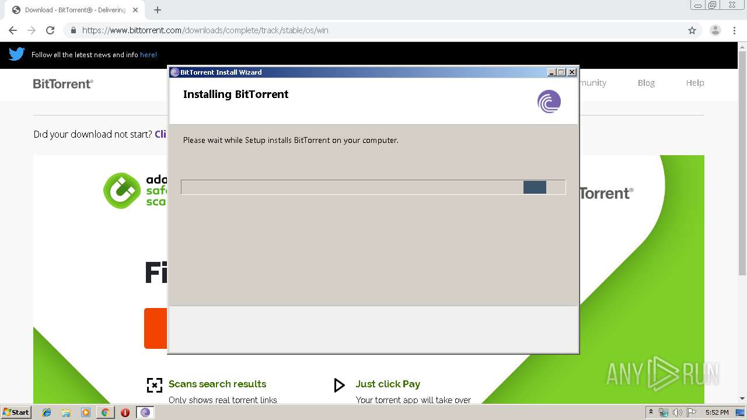Viewport: 747px width, 420px height.
Task: Show hidden system tray icons
Action: coord(651,412)
